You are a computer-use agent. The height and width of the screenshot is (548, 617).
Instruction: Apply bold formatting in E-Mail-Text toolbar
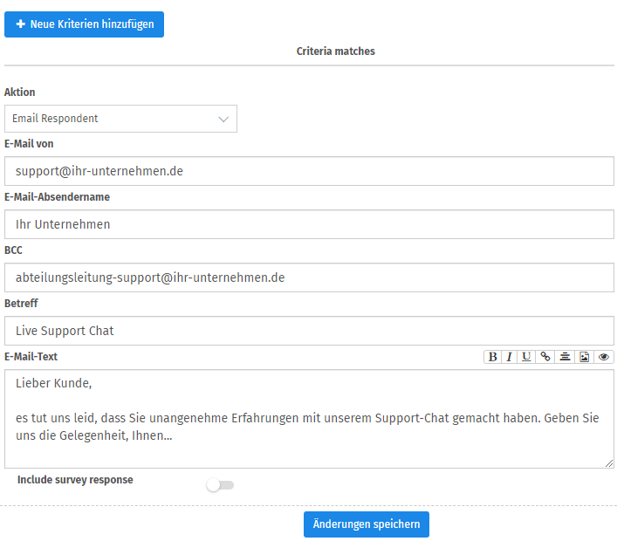coord(492,357)
